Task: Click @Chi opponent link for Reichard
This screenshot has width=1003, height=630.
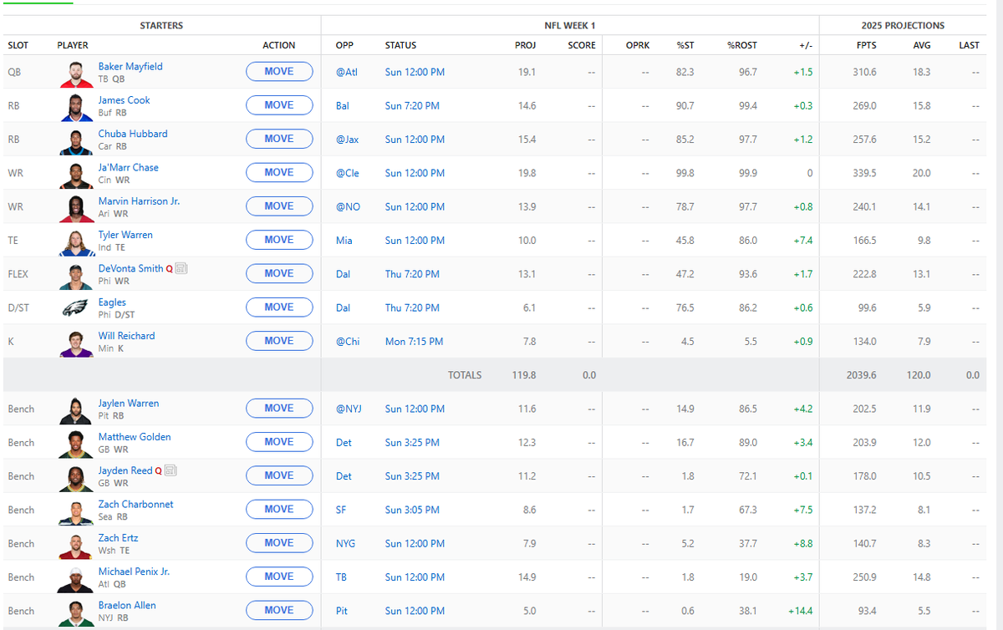Action: click(x=347, y=342)
